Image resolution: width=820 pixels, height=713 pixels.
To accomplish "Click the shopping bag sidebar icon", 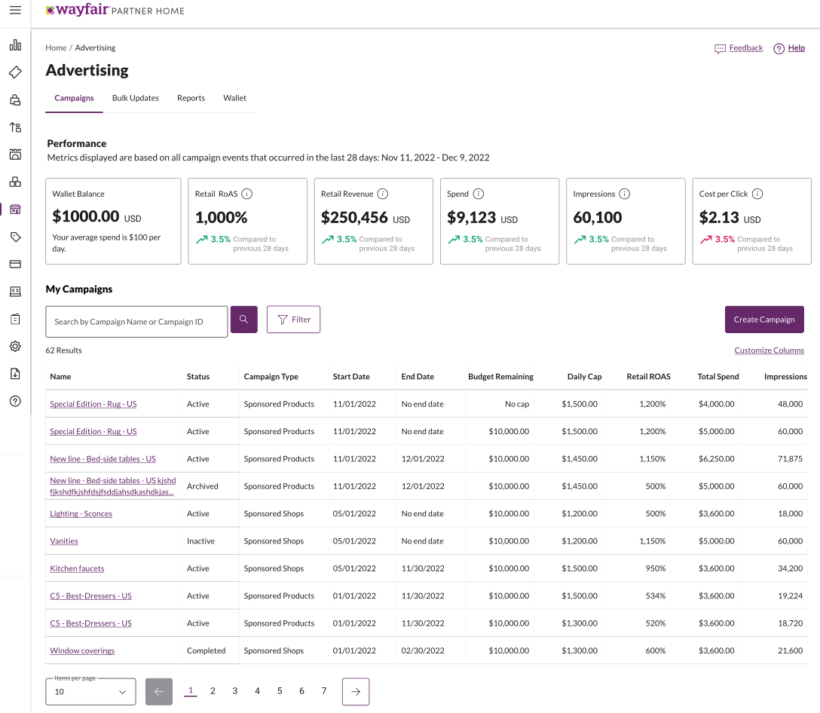I will pos(15,100).
